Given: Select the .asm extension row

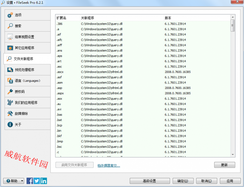Looking at the screenshot, I should [143, 83].
